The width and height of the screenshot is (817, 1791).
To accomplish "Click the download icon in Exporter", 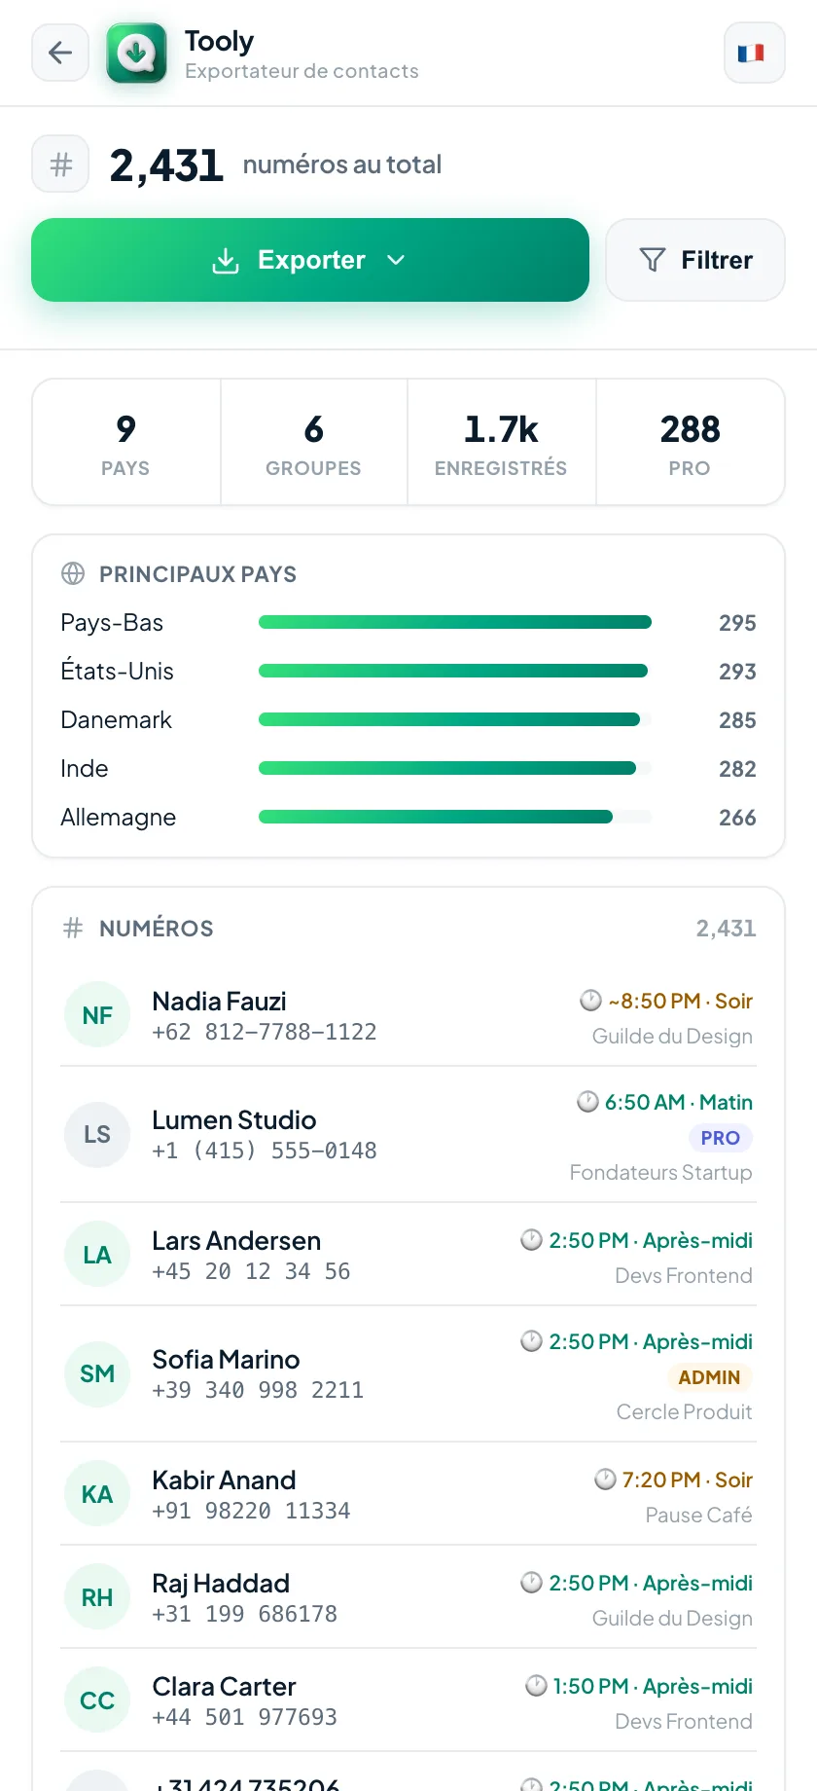I will (x=226, y=260).
